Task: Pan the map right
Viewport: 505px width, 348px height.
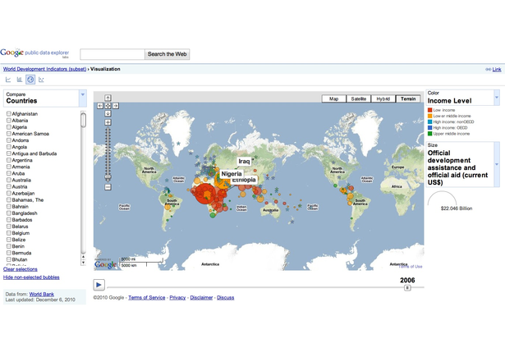Action: point(116,106)
